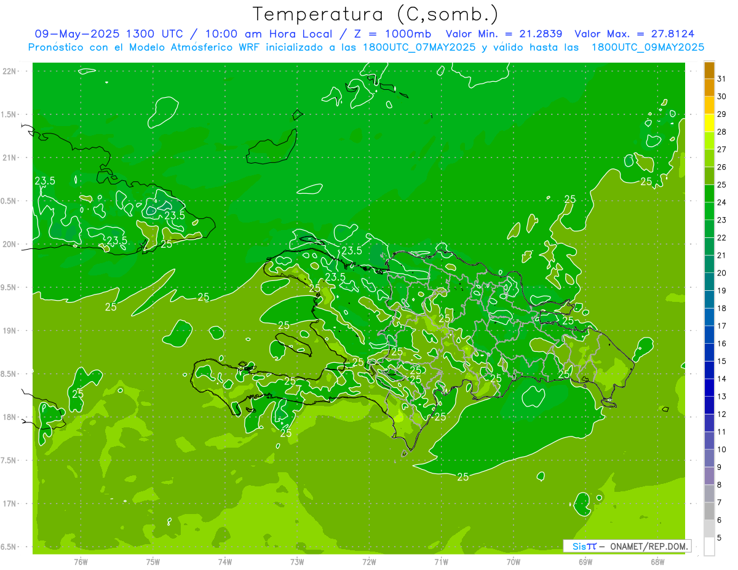738x570 pixels.
Task: Click the legend swatch between 30 and 31
Action: [x=709, y=87]
